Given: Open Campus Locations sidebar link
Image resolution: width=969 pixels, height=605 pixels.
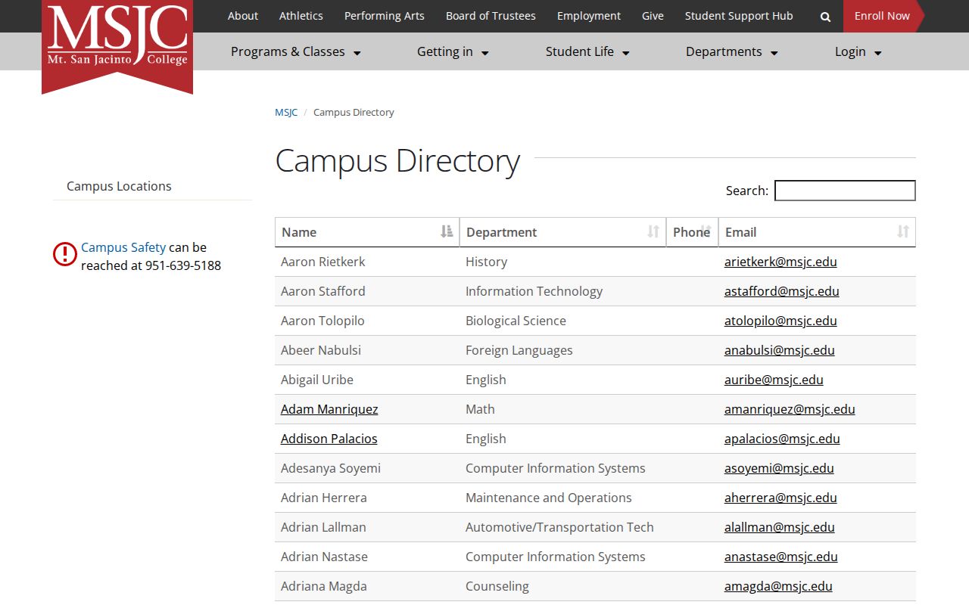Looking at the screenshot, I should click(119, 186).
